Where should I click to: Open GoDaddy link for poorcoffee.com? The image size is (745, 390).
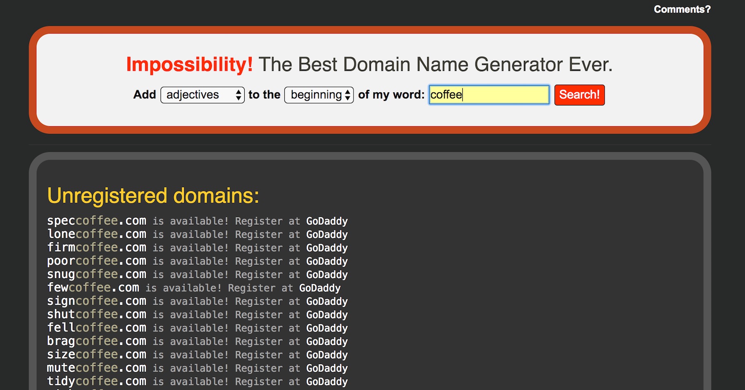coord(327,261)
